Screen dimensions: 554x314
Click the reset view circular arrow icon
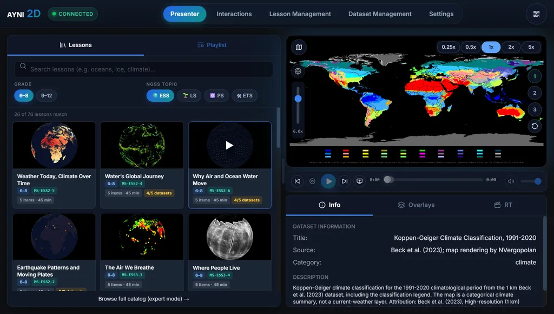[535, 126]
